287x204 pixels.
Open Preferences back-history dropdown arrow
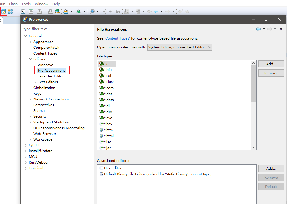pos(264,29)
